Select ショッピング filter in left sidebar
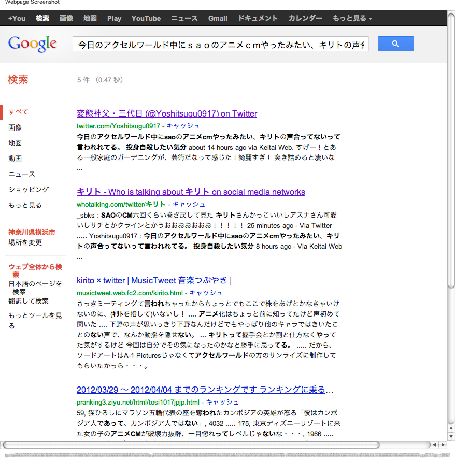455x459 pixels. pyautogui.click(x=29, y=190)
